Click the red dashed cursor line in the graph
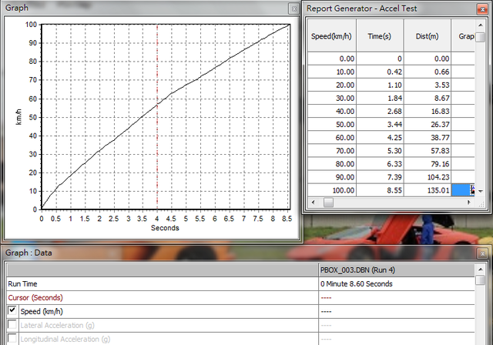The image size is (493, 345). point(157,117)
